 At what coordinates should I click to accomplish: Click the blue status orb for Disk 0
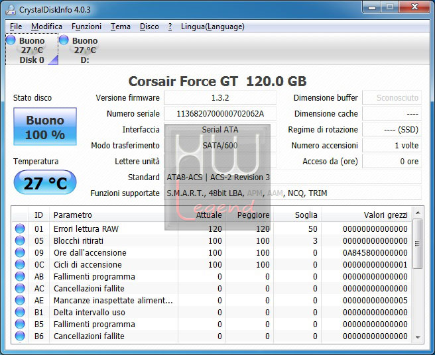(x=11, y=40)
